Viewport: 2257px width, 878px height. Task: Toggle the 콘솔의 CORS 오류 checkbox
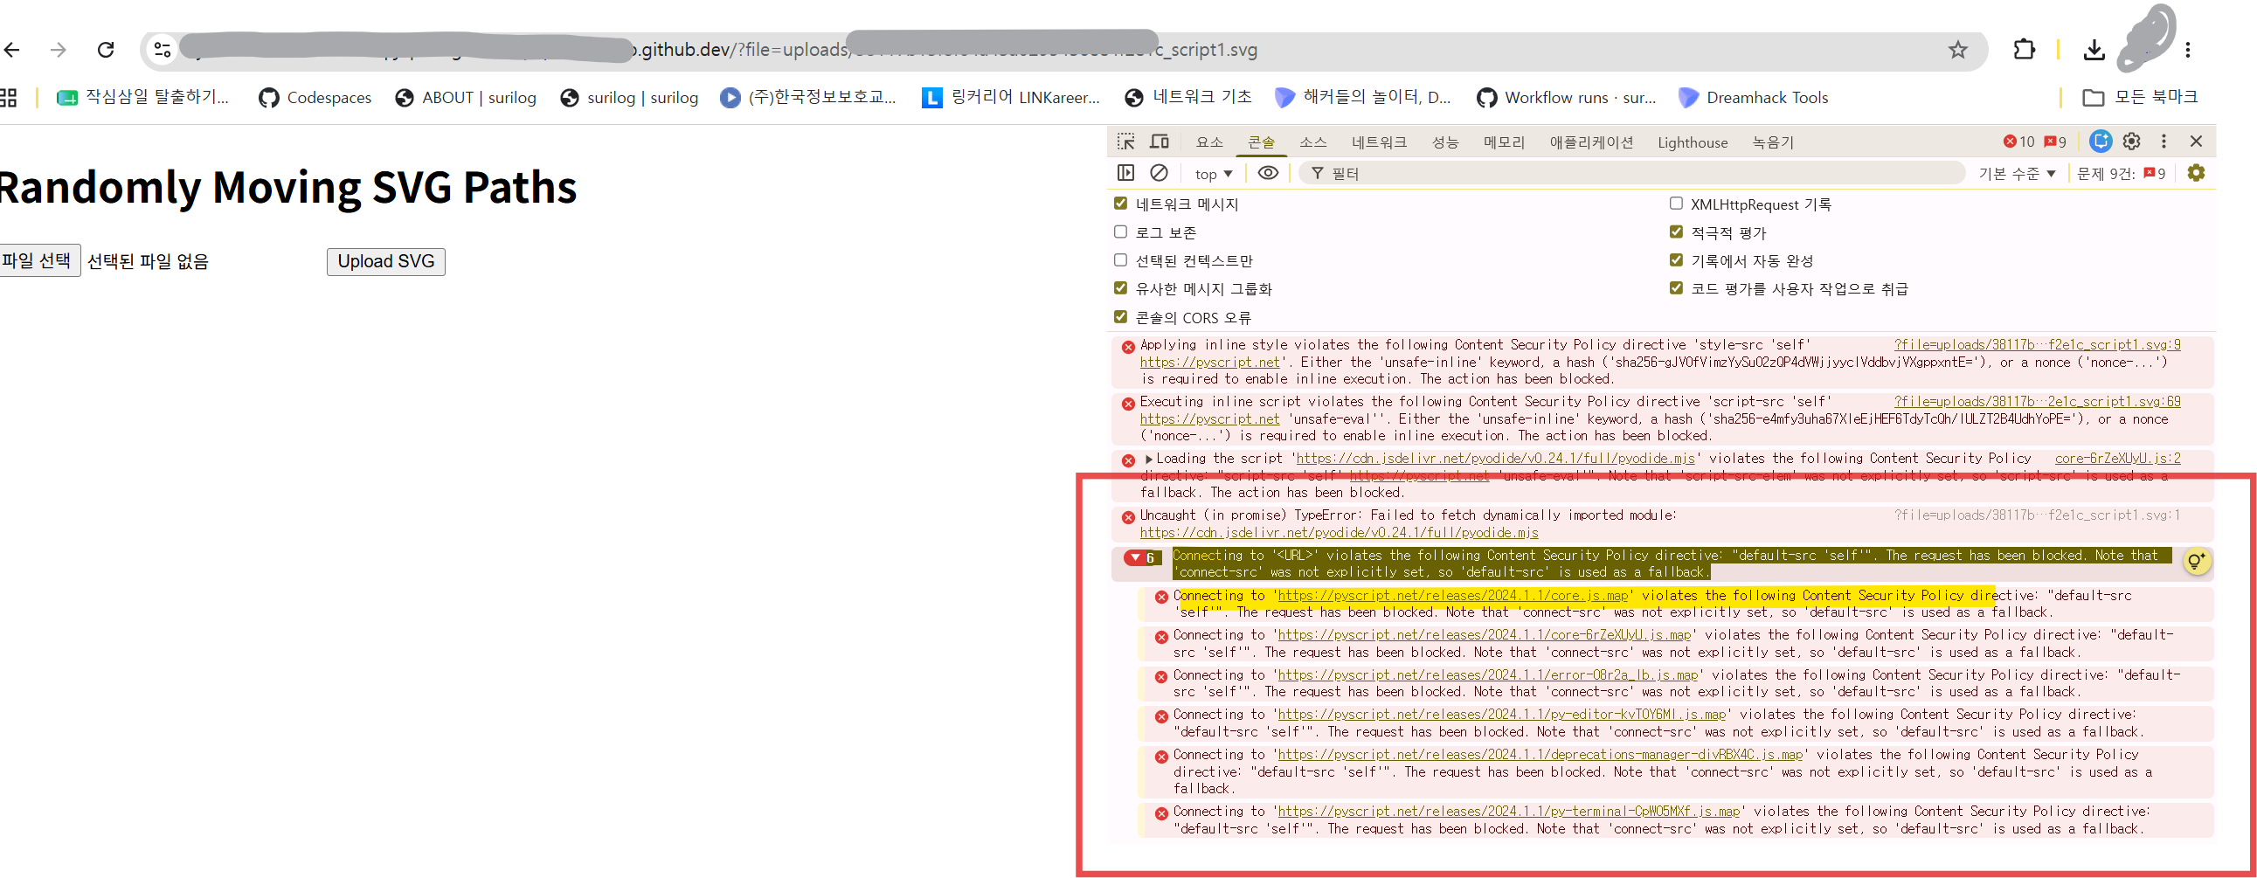coord(1120,316)
